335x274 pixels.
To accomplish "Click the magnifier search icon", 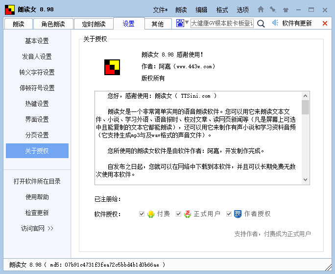I will pyautogui.click(x=261, y=24).
